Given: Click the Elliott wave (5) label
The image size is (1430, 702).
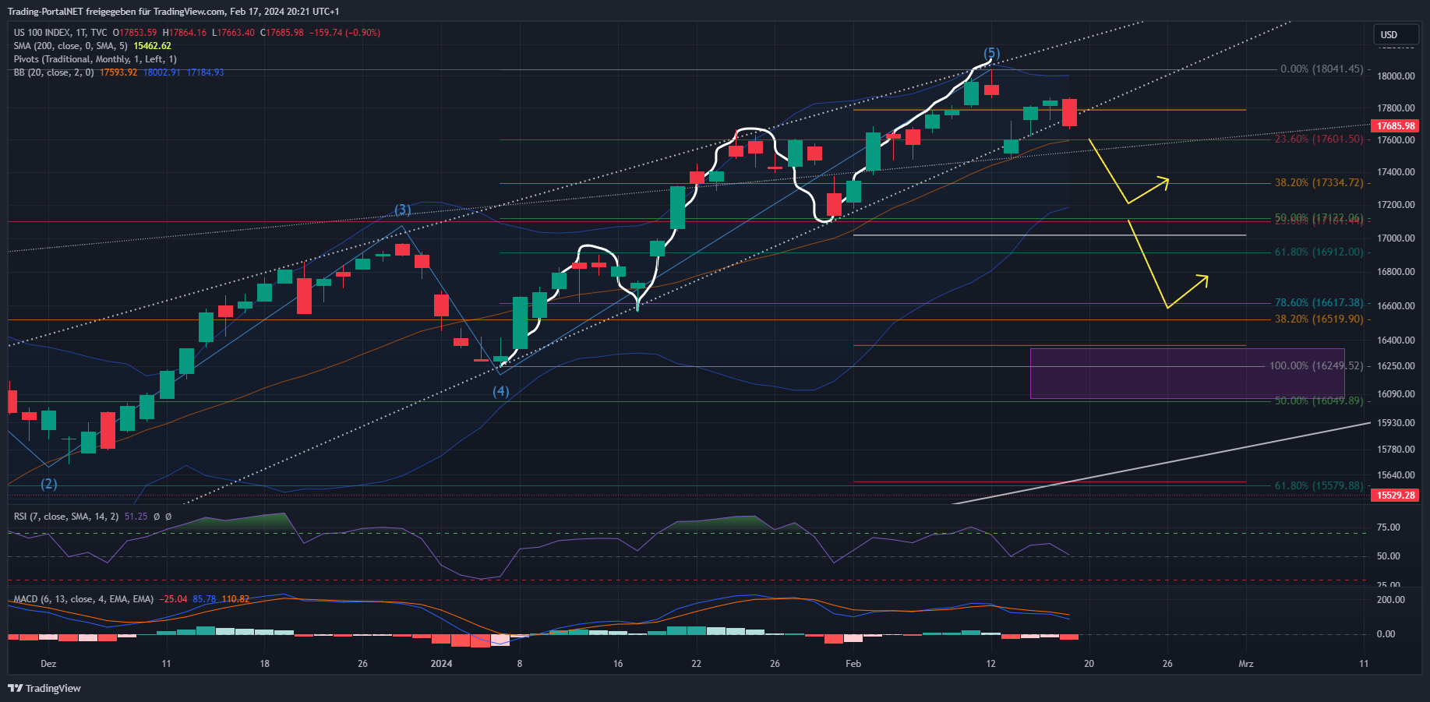Looking at the screenshot, I should (991, 53).
